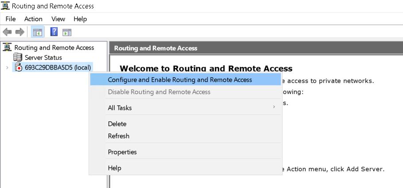
Task: Select Refresh from the context menu
Action: [x=119, y=136]
